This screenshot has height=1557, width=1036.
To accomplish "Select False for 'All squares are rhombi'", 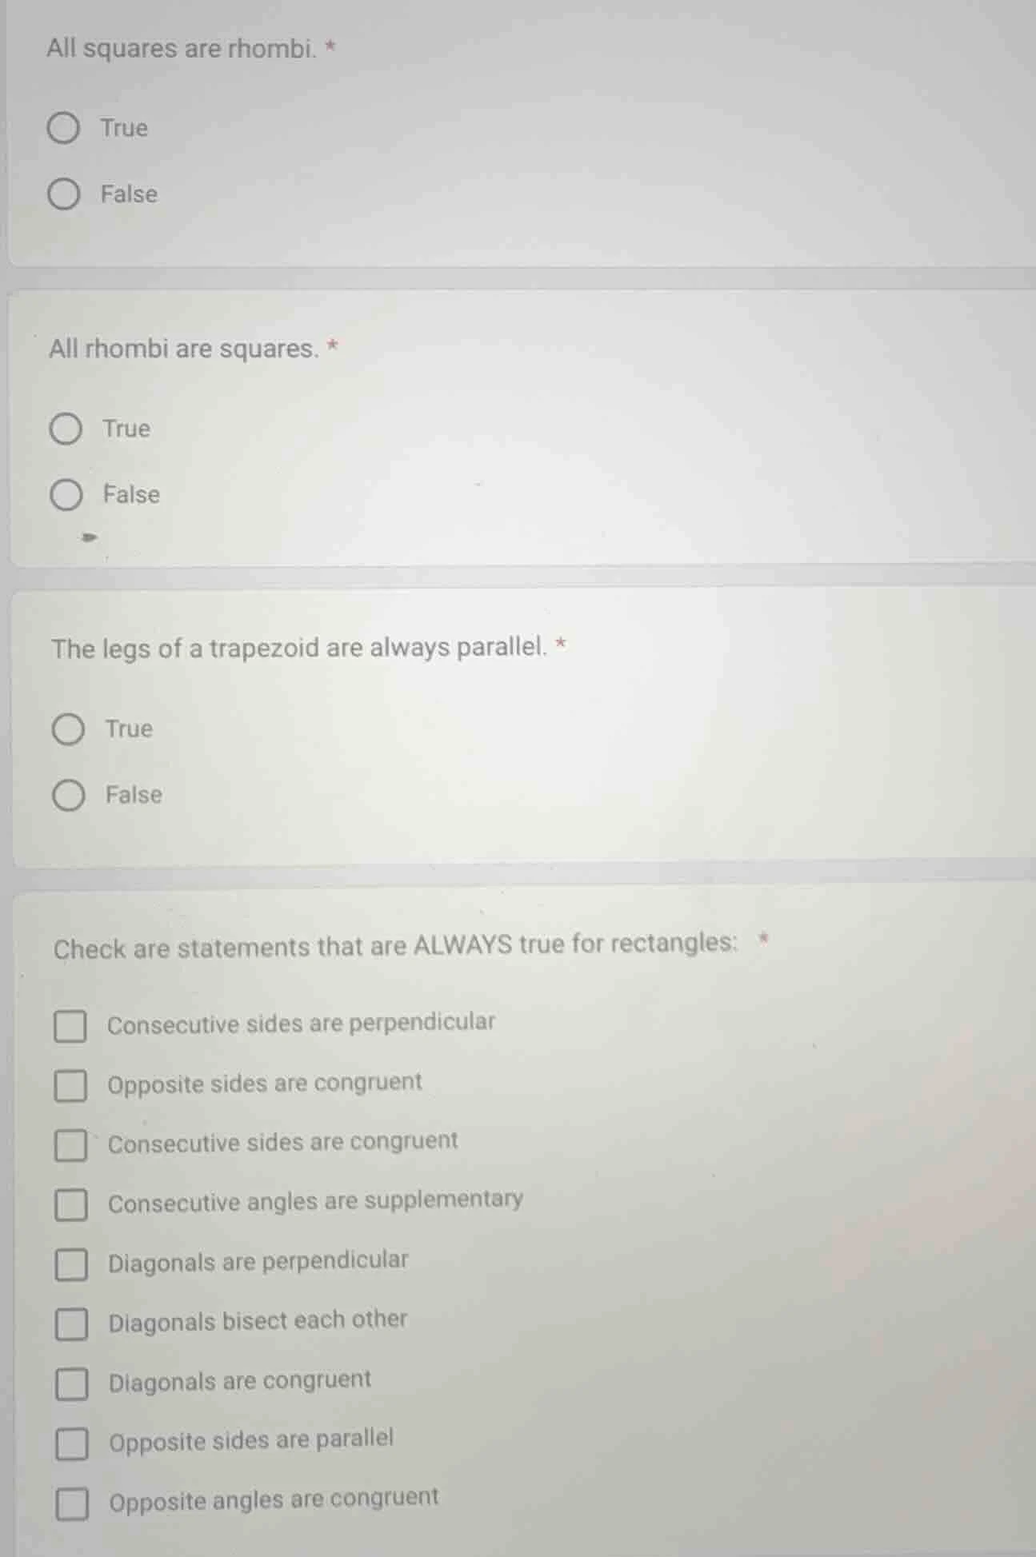I will pyautogui.click(x=63, y=194).
